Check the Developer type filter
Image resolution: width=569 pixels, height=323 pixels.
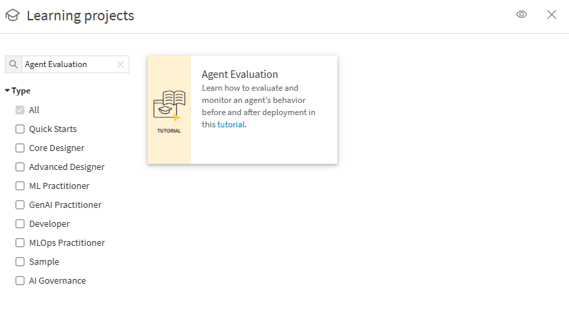[20, 223]
